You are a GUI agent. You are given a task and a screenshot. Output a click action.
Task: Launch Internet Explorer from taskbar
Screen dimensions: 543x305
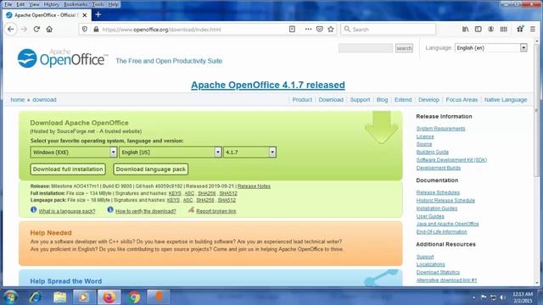click(36, 297)
